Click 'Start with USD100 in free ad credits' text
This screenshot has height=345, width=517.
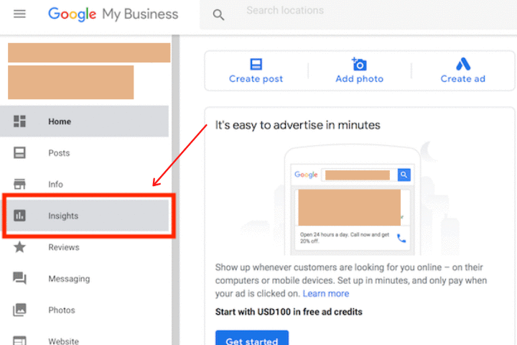pos(289,312)
